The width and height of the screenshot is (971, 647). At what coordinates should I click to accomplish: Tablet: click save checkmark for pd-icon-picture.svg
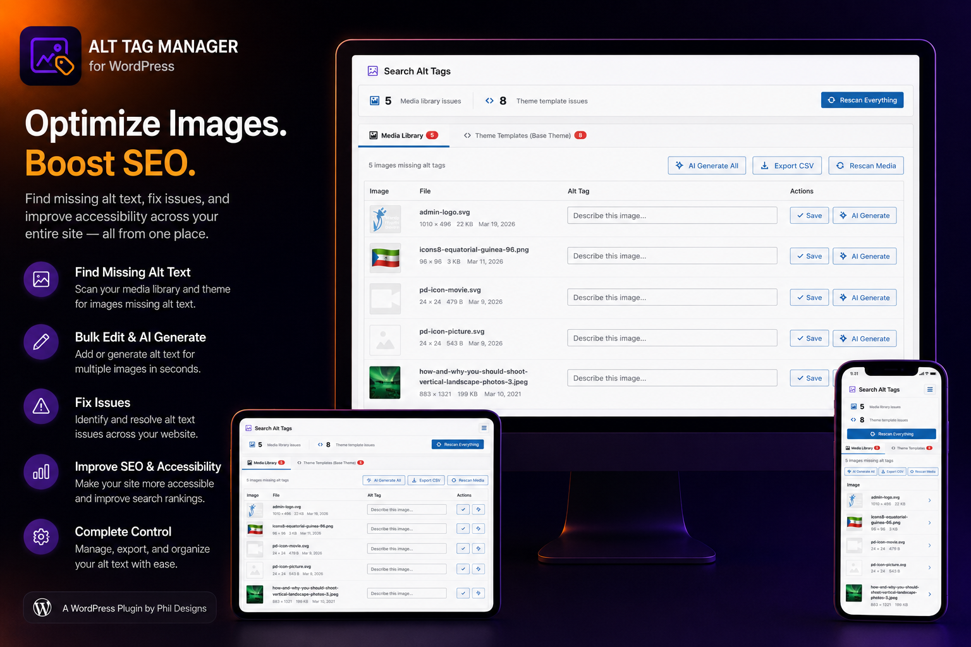point(463,569)
